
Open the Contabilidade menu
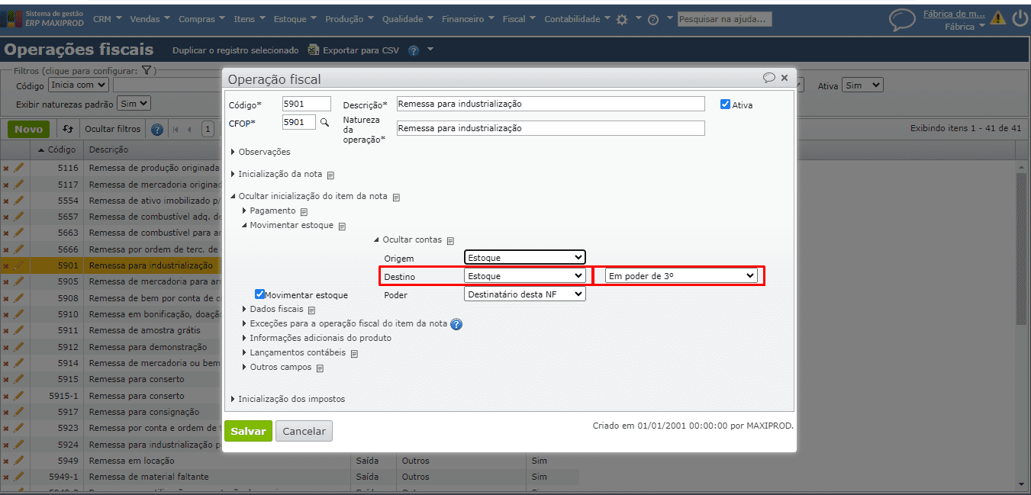tap(577, 19)
